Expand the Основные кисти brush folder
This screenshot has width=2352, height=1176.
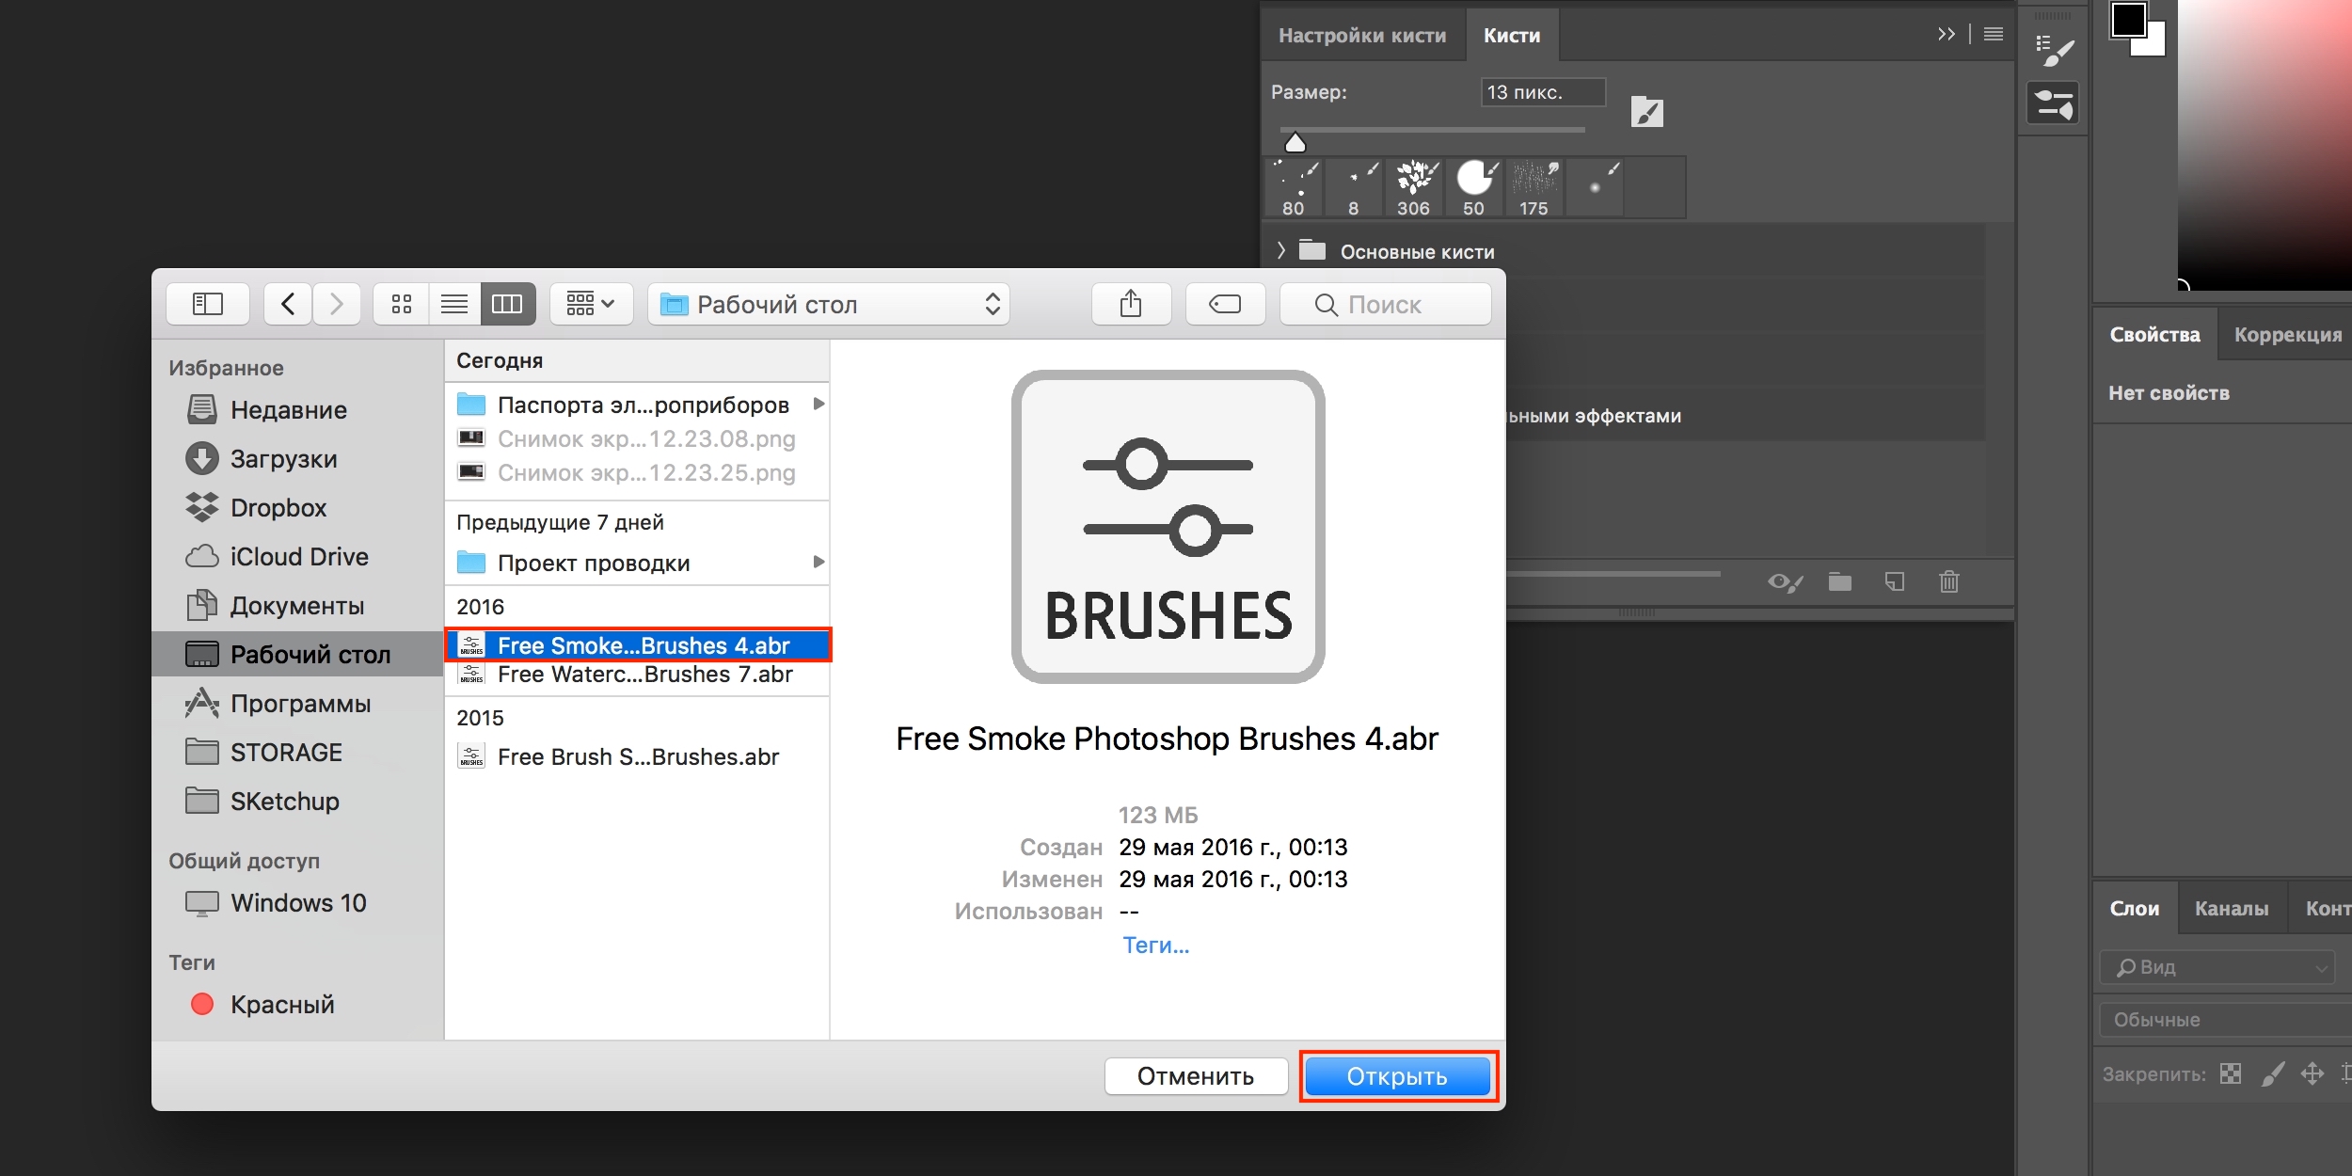(1281, 250)
